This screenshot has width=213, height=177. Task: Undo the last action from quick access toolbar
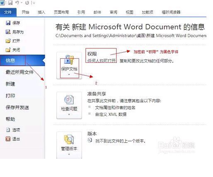[x=17, y=2]
